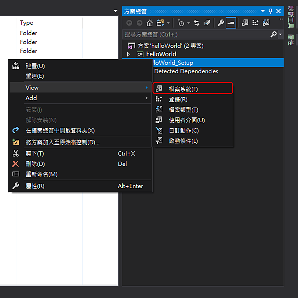Select 自訂動作(C) in View submenu
298x298 pixels.
coord(193,130)
